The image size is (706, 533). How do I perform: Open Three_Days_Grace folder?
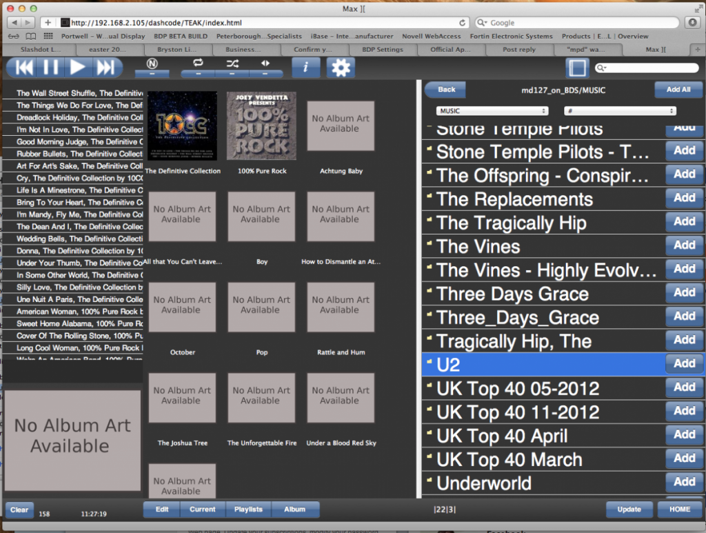point(543,317)
